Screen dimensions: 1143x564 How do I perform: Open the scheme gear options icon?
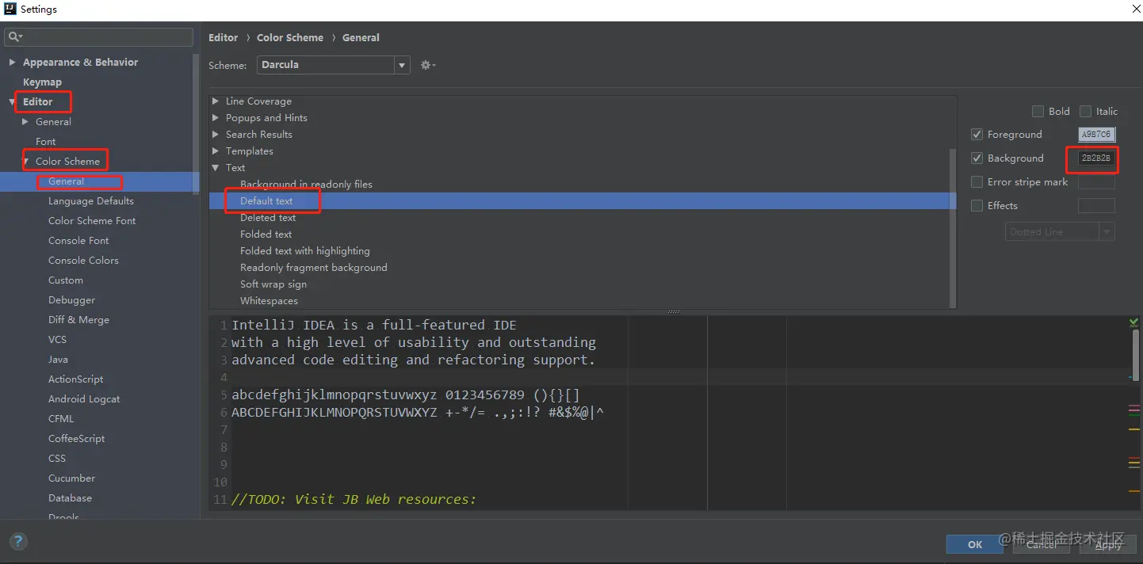click(428, 65)
